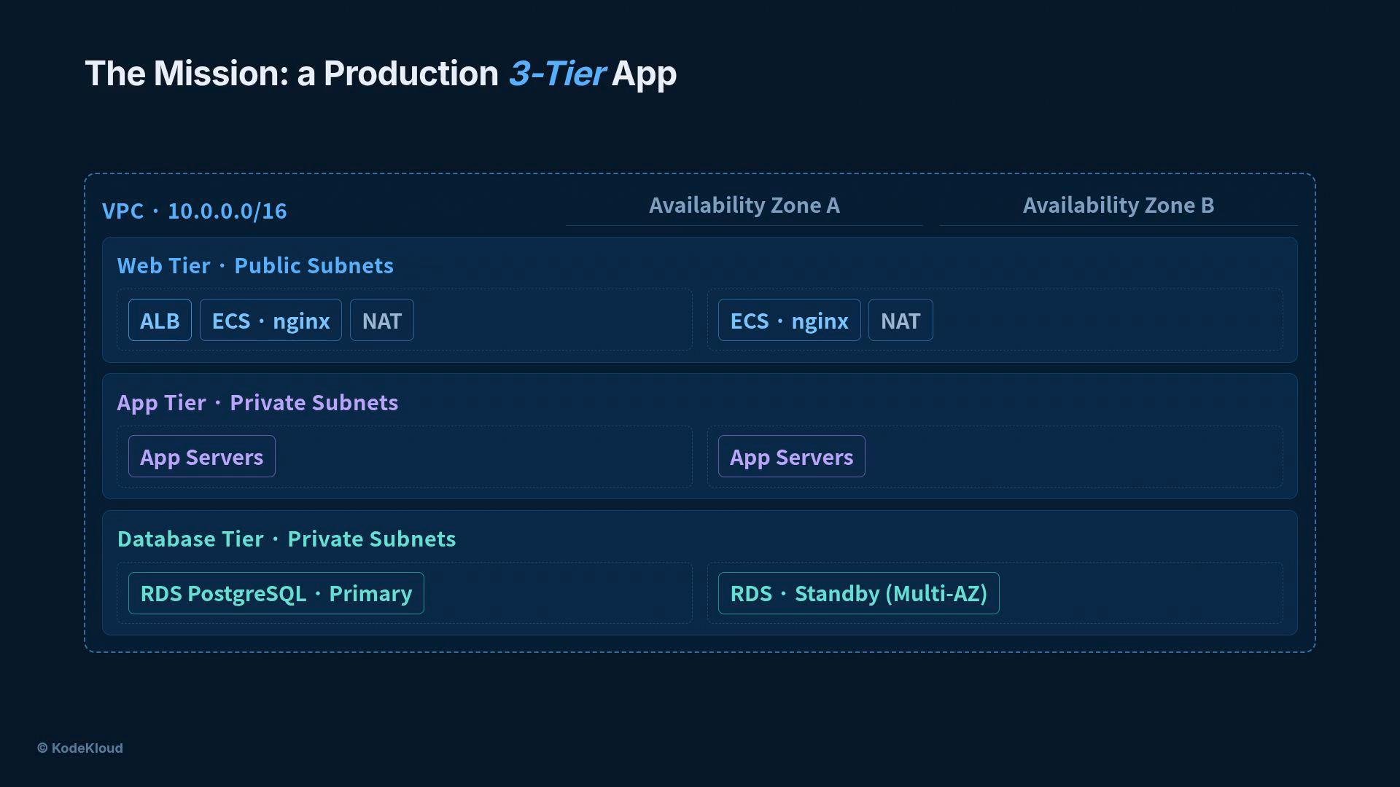Image resolution: width=1400 pixels, height=787 pixels.
Task: Select 'ECS · nginx' box beside ALB
Action: pos(271,320)
